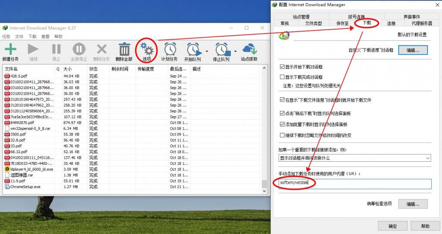Select the 84992870.pdf file icon
This screenshot has width=442, height=234.
coord(7,123)
